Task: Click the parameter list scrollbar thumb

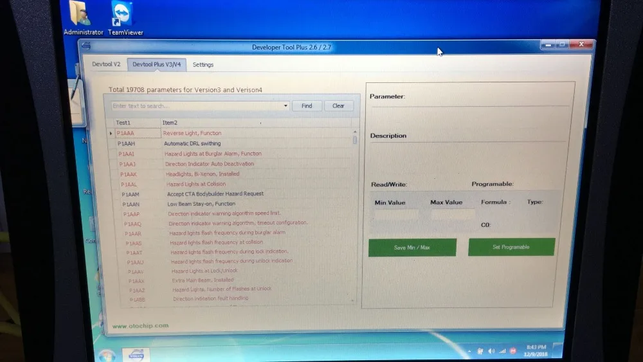Action: coord(355,140)
